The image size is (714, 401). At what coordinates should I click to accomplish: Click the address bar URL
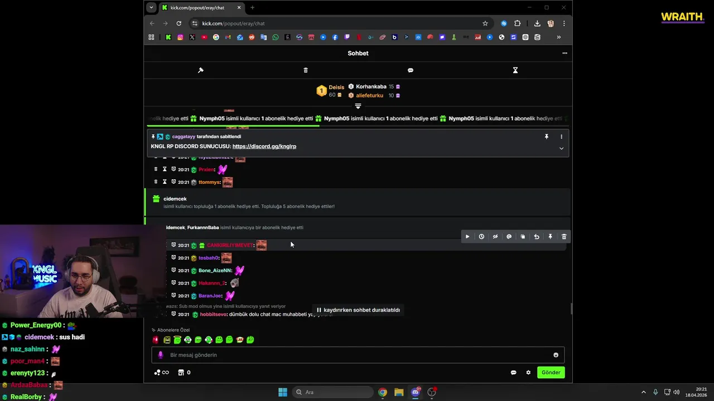click(233, 23)
